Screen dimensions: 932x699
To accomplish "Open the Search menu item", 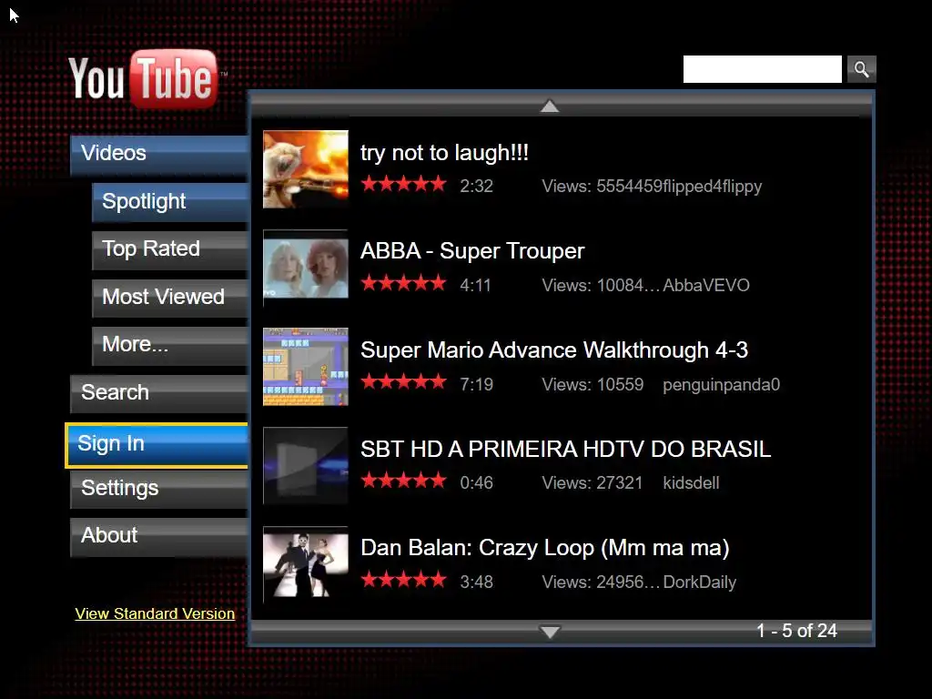I will click(x=158, y=392).
